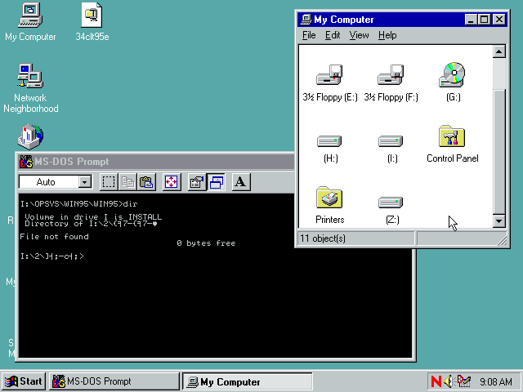
Task: Toggle Full screen in MS-DOS toolbar
Action: point(172,182)
